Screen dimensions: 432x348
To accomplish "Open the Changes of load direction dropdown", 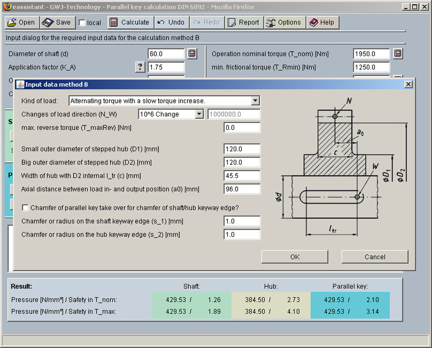I will tap(199, 114).
